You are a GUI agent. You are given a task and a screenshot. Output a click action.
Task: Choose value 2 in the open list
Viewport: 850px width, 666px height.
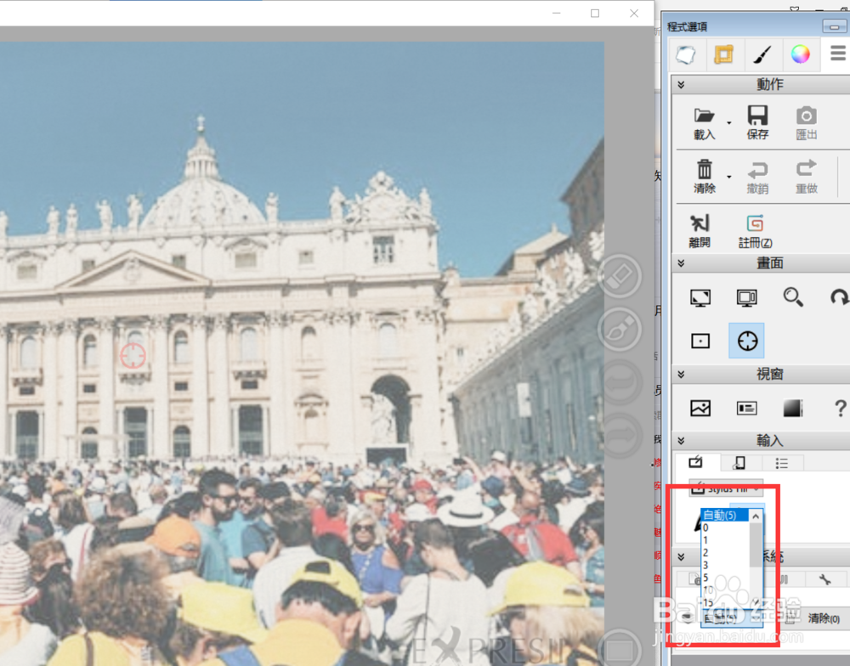point(725,553)
